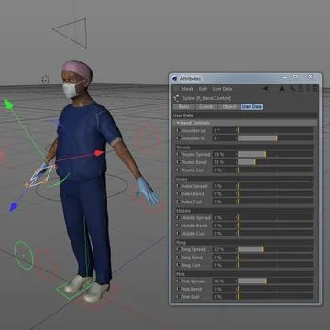Click the Cinema 4D logo in Attributes title
This screenshot has width=330, height=330.
(x=175, y=79)
